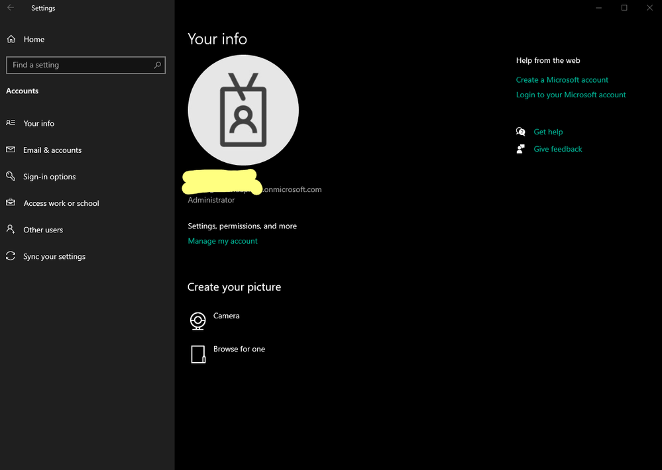Screen dimensions: 662x470
Task: Click the Email & accounts envelope icon
Action: [11, 150]
